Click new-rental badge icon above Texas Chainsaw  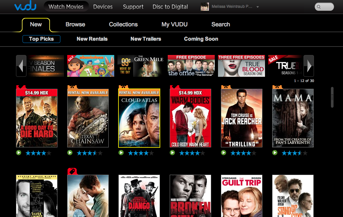click(x=72, y=87)
